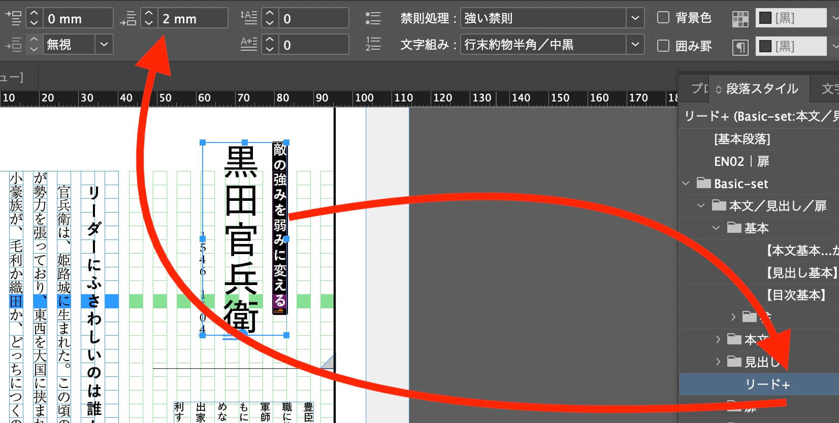Enable the 背景色 checkbox
The width and height of the screenshot is (839, 423).
(x=663, y=18)
